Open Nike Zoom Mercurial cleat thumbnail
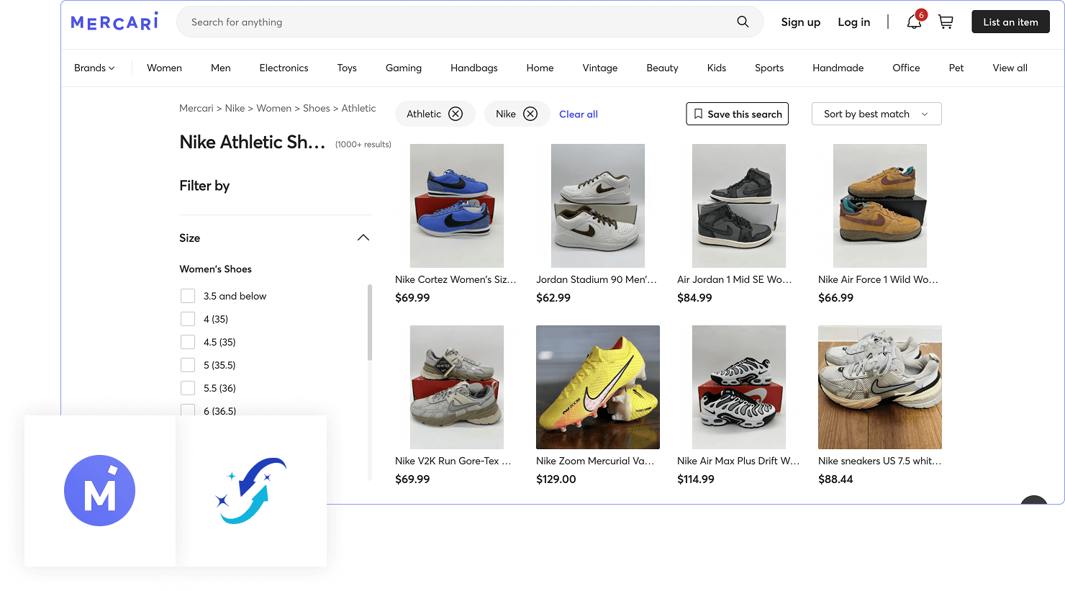The width and height of the screenshot is (1065, 591). 598,387
